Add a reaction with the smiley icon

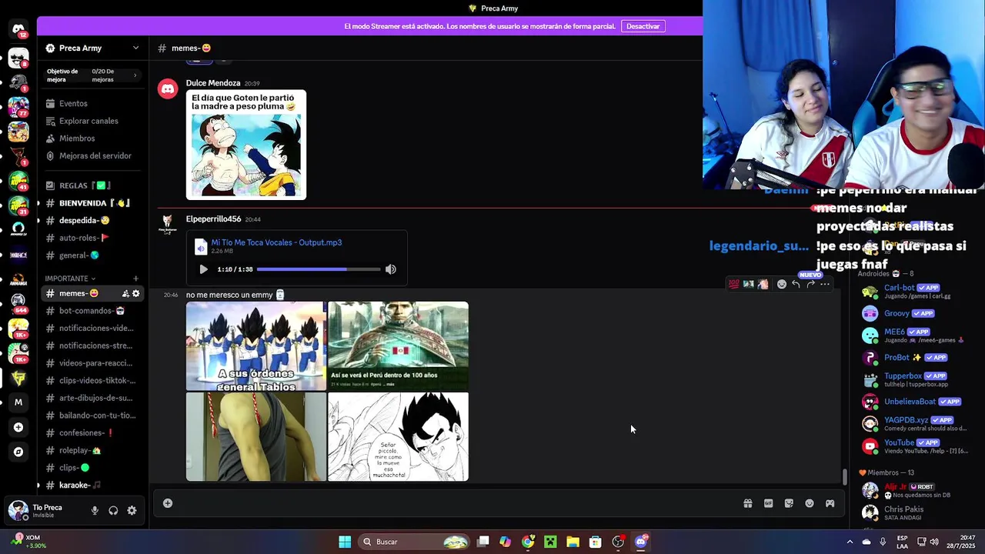(x=782, y=284)
